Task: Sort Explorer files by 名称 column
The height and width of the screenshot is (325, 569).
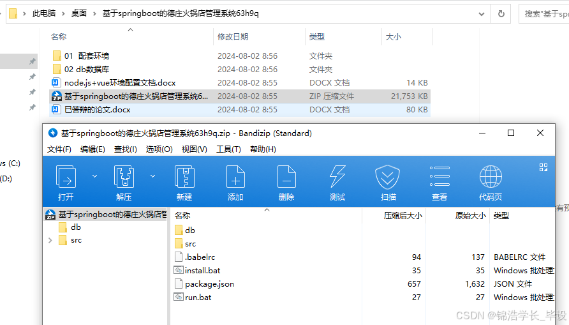Action: 59,36
